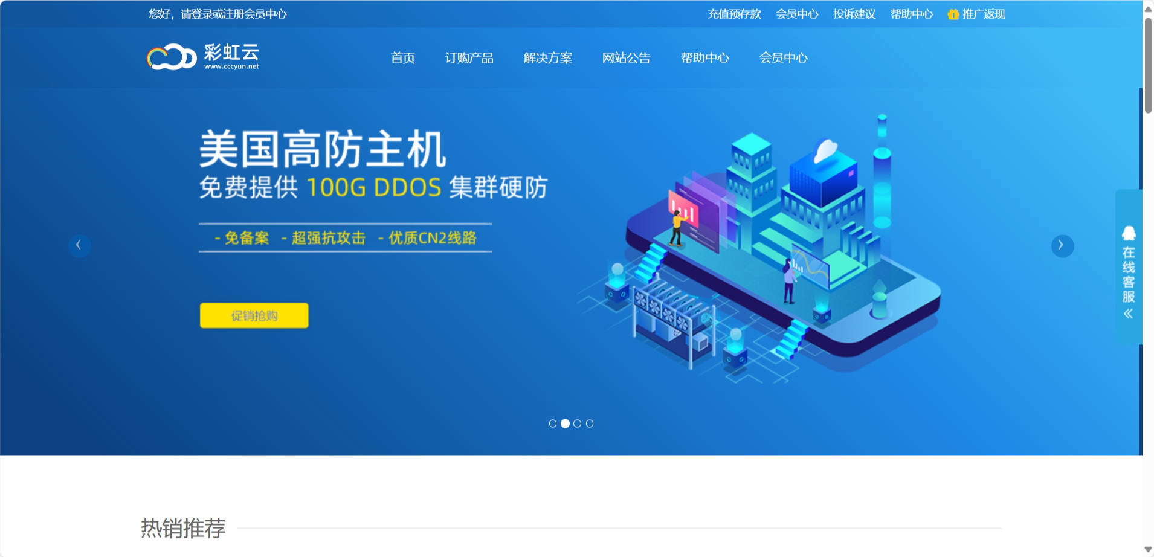This screenshot has height=557, width=1154.
Task: Open the 投诉建议 top link
Action: (x=854, y=14)
